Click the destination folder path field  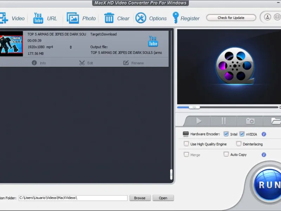tap(73, 198)
